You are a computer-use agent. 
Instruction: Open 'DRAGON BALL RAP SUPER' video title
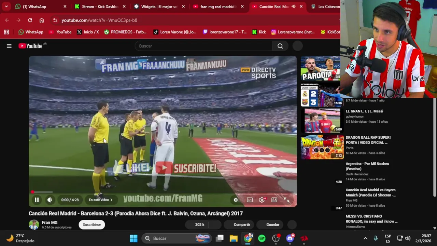click(368, 140)
